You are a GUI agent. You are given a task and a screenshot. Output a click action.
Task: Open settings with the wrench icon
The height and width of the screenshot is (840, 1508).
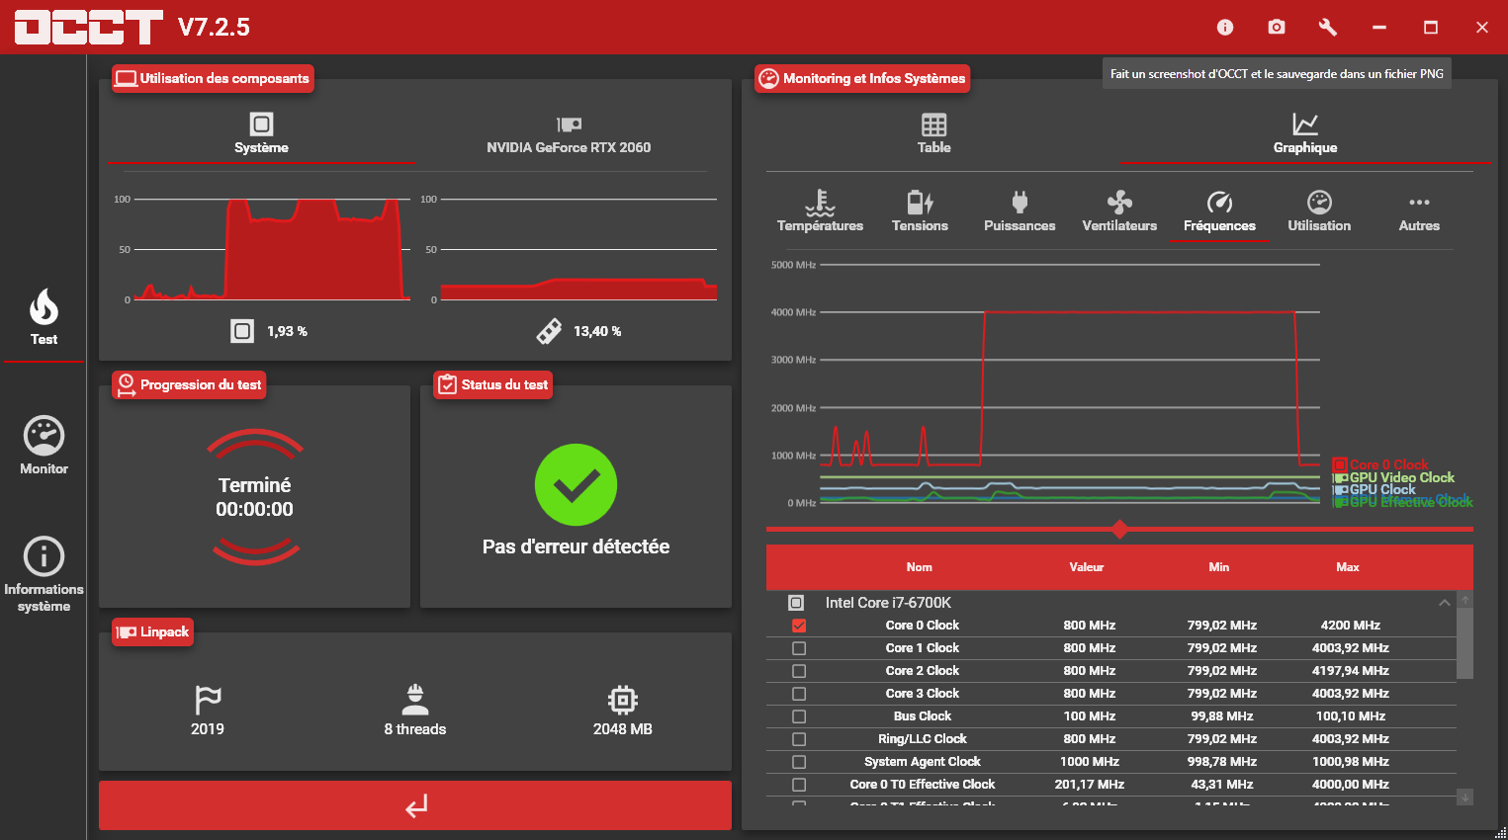click(1328, 27)
